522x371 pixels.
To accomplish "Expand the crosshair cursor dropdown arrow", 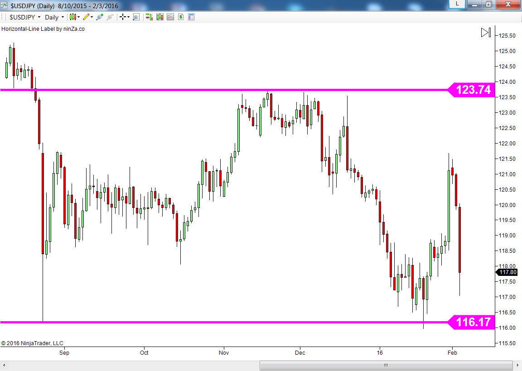I will (129, 17).
